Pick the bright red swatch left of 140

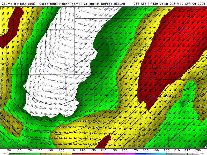(101, 154)
